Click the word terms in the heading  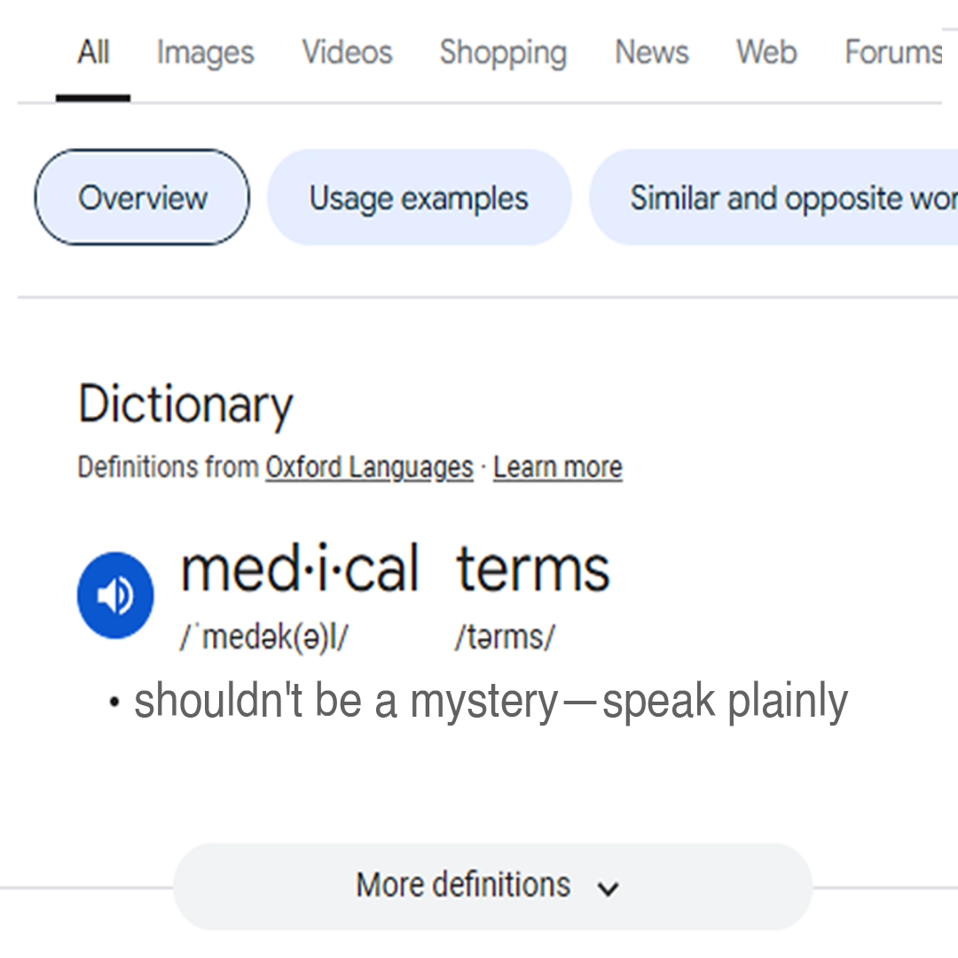coord(533,569)
